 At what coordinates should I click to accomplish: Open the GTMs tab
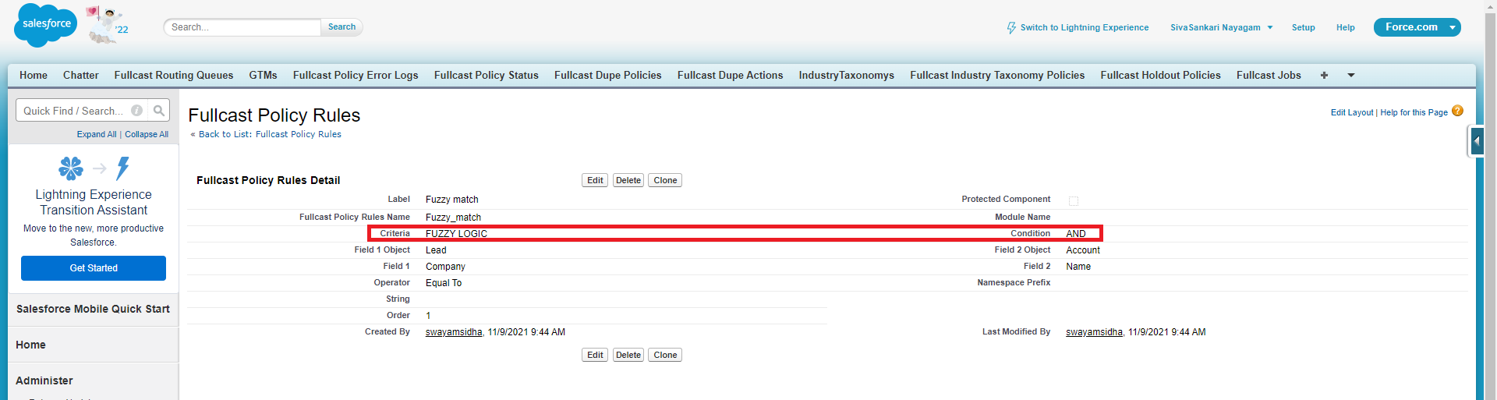[x=264, y=75]
